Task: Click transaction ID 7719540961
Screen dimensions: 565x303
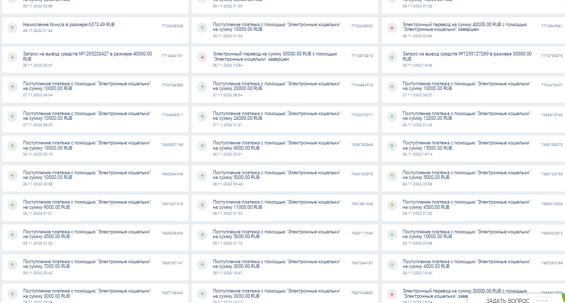Action: click(552, 26)
